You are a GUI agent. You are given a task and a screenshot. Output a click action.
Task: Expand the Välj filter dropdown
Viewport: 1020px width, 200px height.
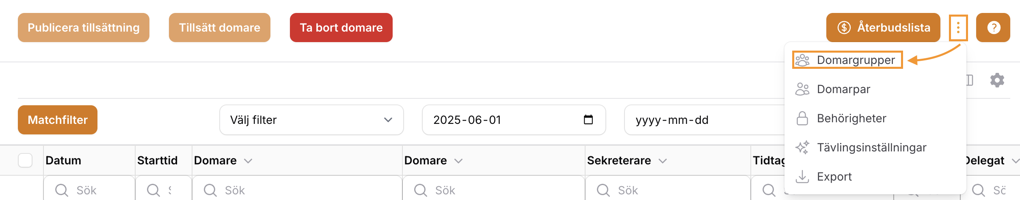pos(311,120)
